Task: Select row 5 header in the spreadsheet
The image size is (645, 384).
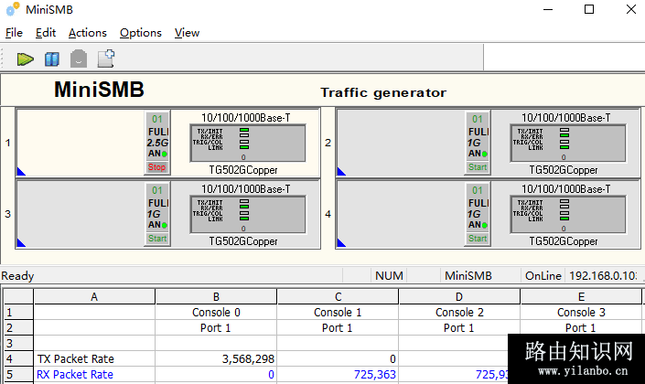Action: [18, 375]
